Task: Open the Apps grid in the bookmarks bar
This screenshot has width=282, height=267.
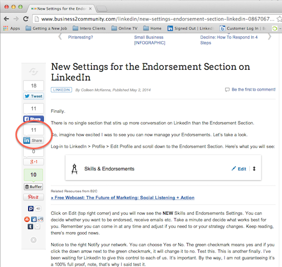Action: [11, 28]
